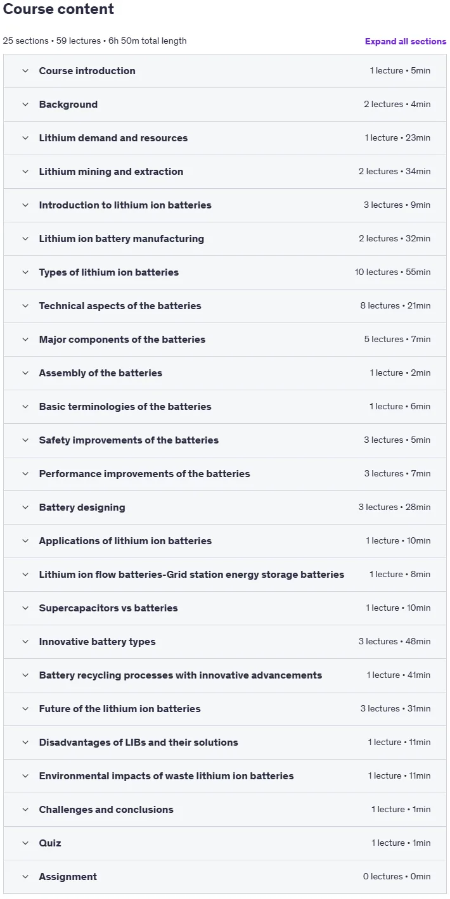This screenshot has width=450, height=899.
Task: Open Applications of lithium ion batteries section
Action: pos(225,541)
